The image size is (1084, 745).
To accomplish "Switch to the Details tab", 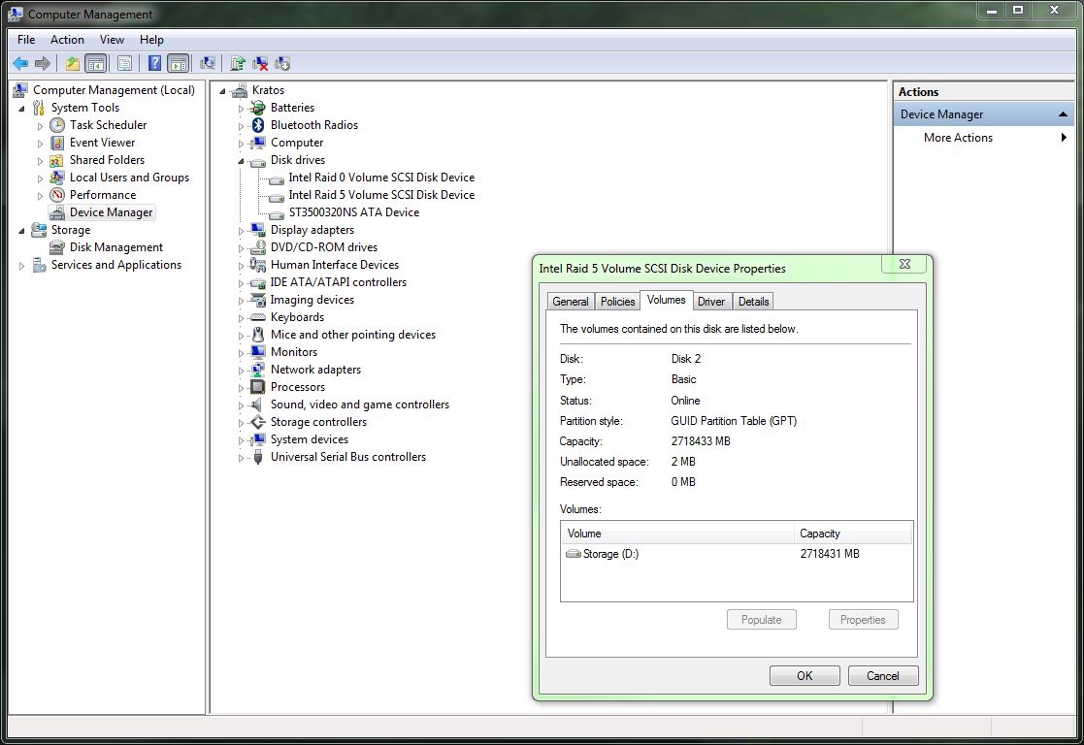I will point(753,302).
